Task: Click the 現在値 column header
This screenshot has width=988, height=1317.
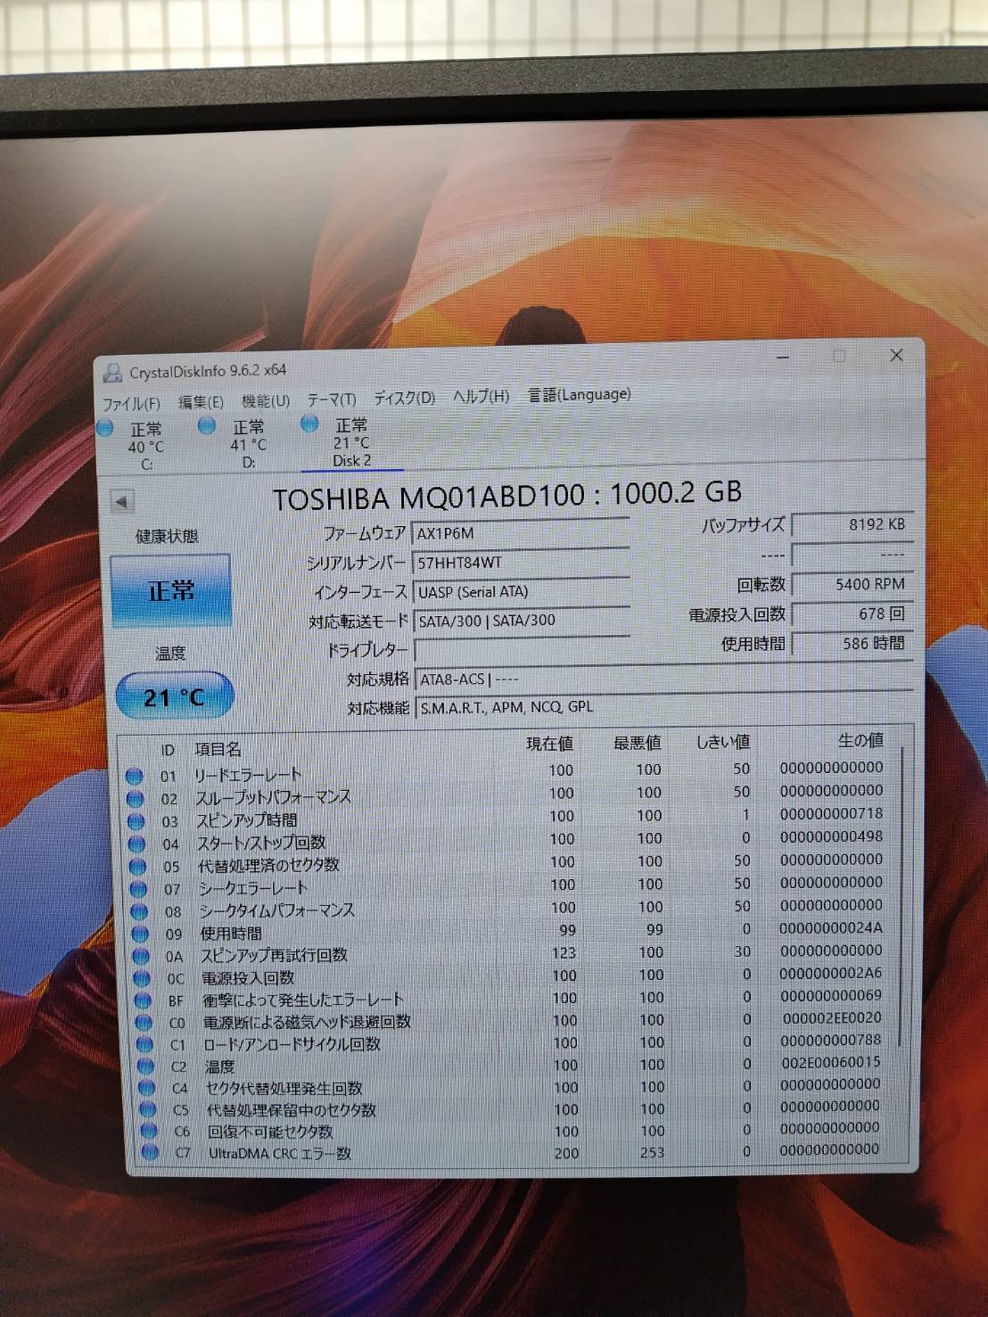Action: (549, 744)
